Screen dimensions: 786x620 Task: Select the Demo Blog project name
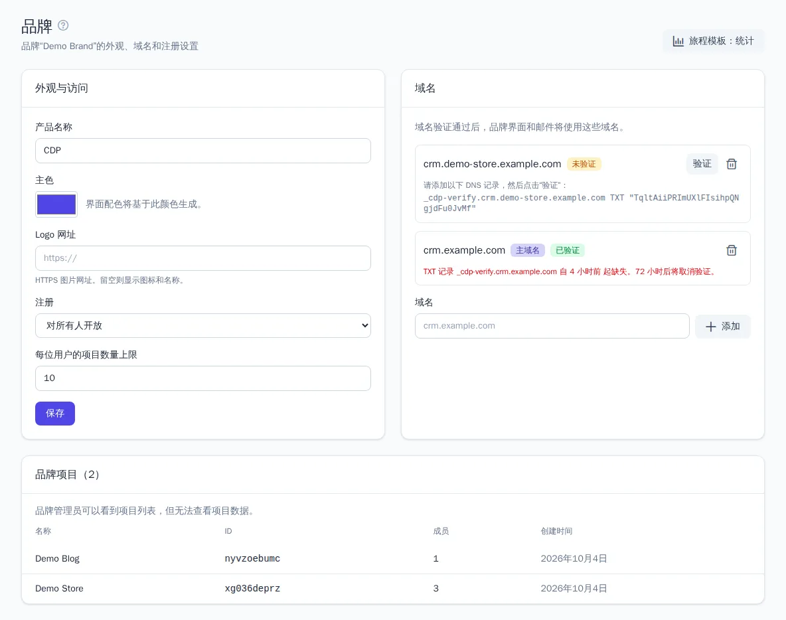pyautogui.click(x=57, y=558)
